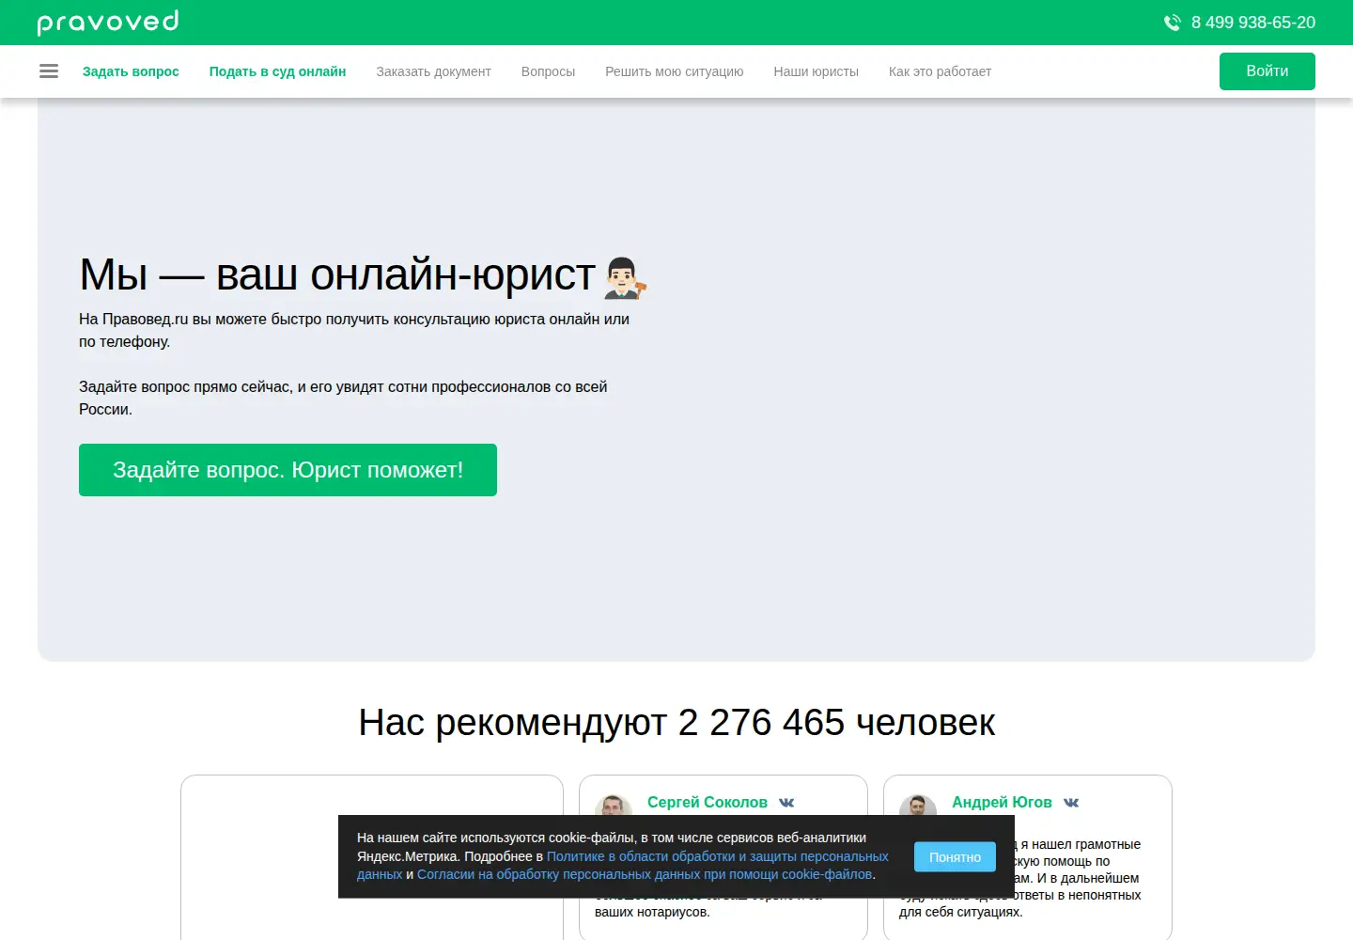Click VK icon next to Андрей Югов
This screenshot has height=940, width=1353.
[x=1071, y=803]
